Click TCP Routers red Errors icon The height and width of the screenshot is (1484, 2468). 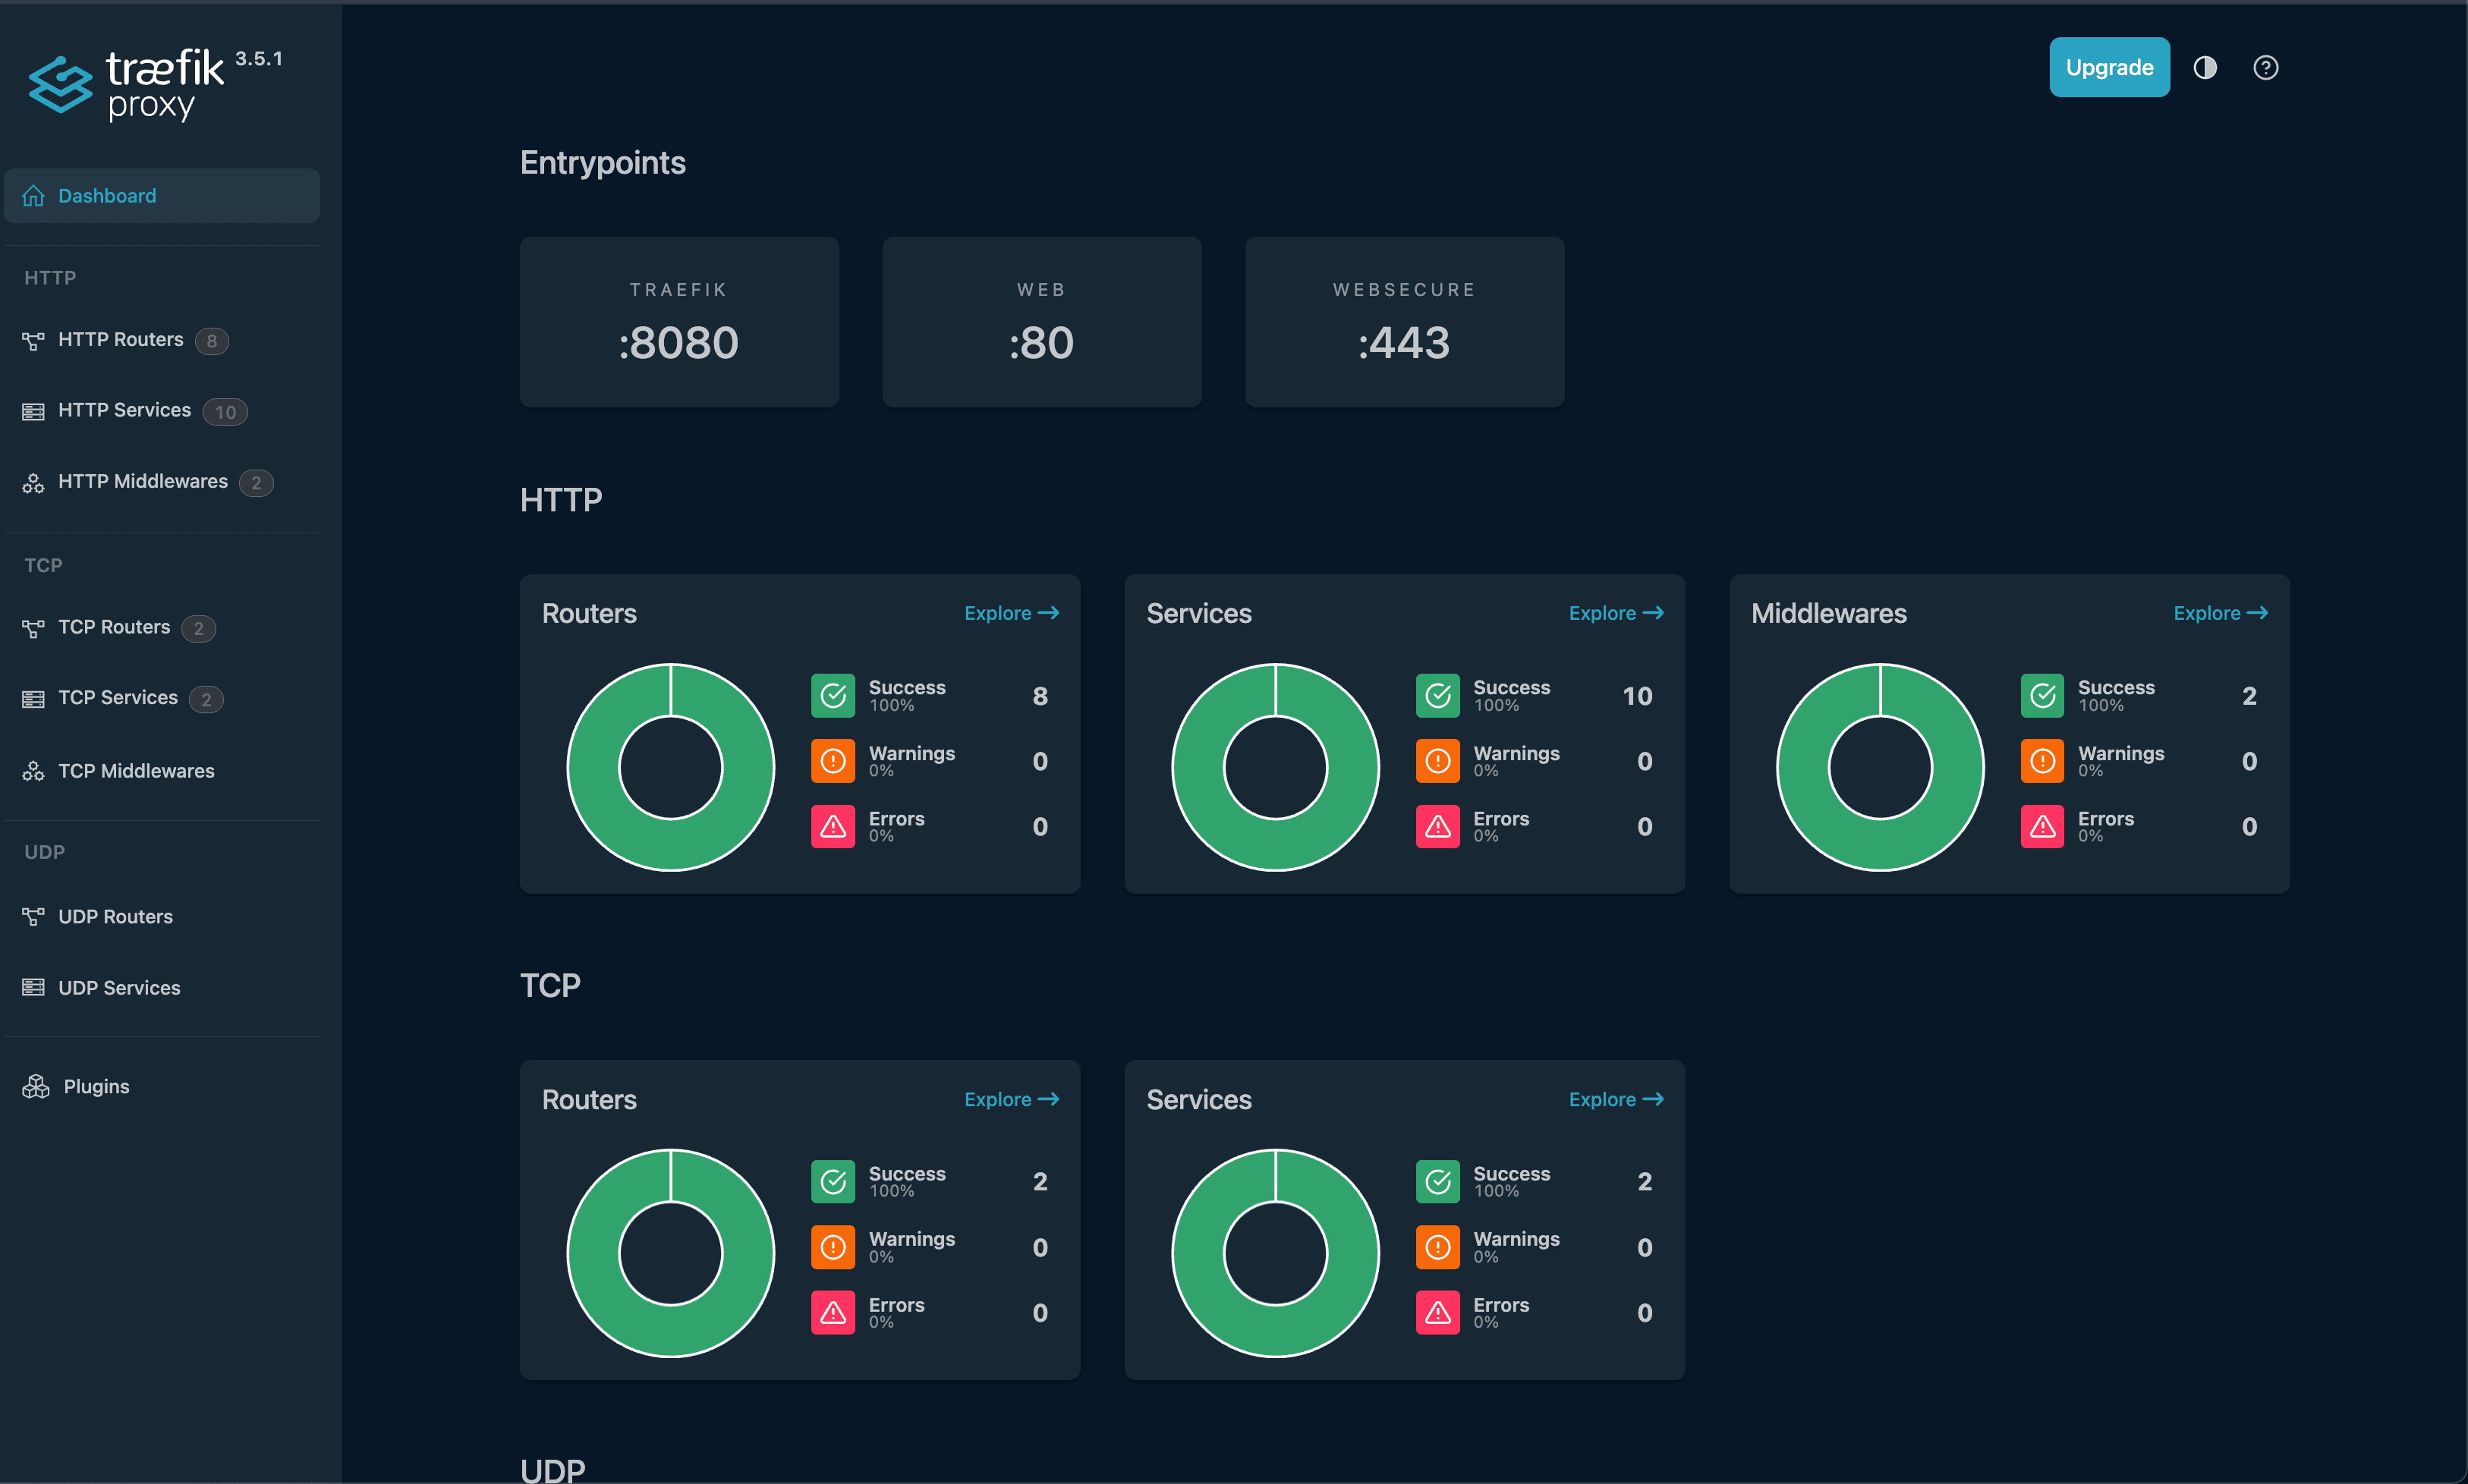[833, 1313]
